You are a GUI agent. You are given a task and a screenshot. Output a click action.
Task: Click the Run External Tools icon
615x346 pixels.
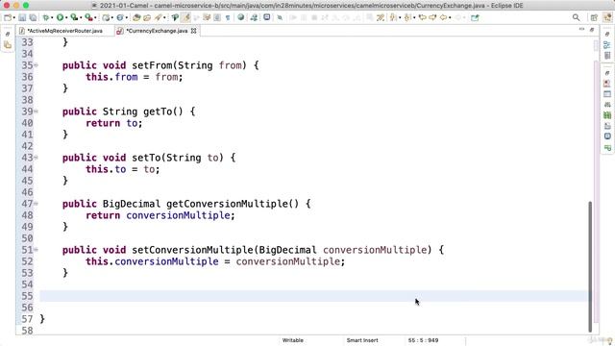click(x=88, y=17)
